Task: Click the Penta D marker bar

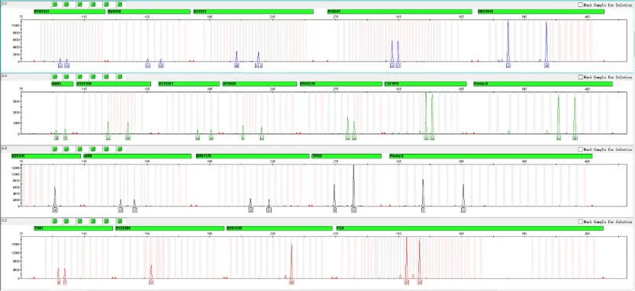Action: click(x=543, y=84)
